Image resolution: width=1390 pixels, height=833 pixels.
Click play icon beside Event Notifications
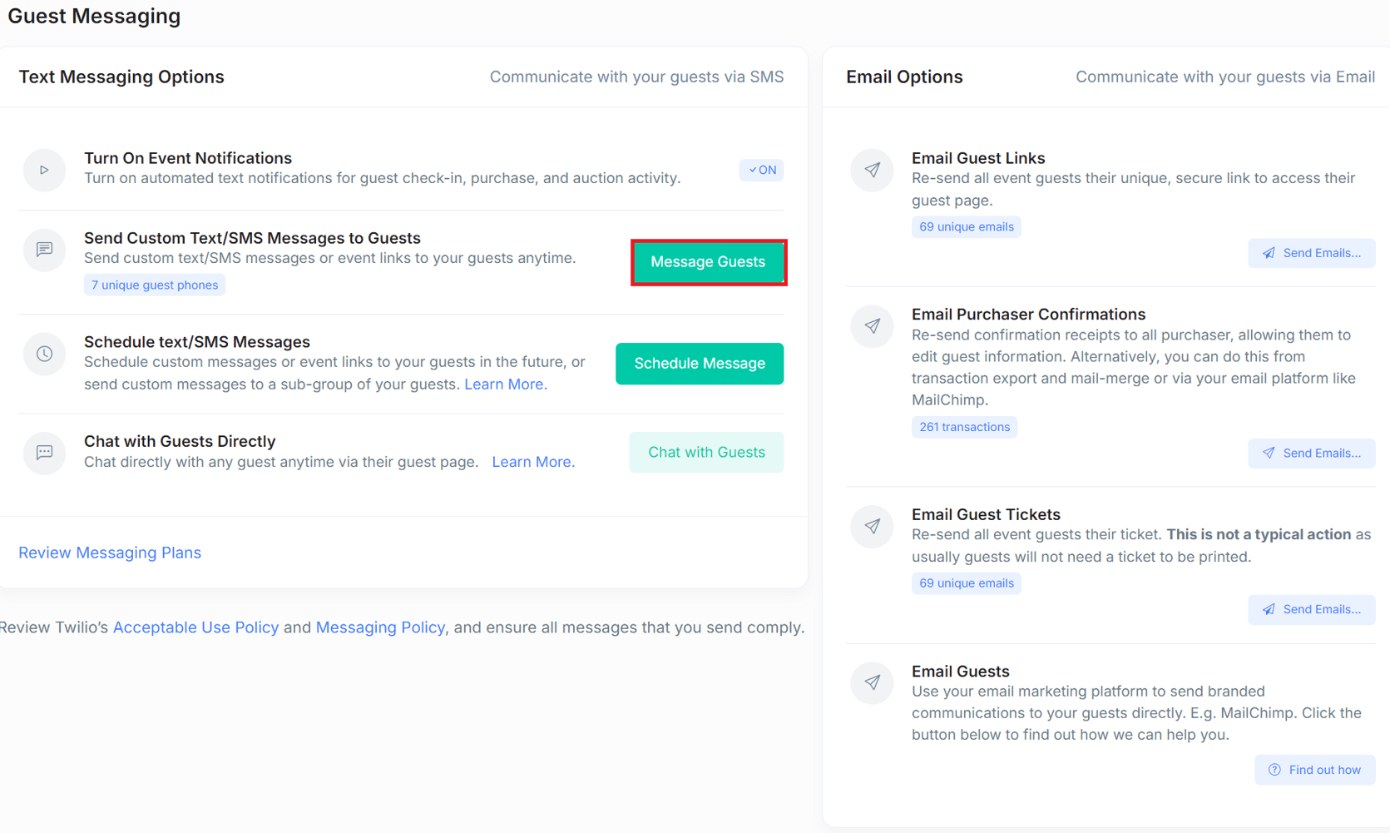pos(44,170)
